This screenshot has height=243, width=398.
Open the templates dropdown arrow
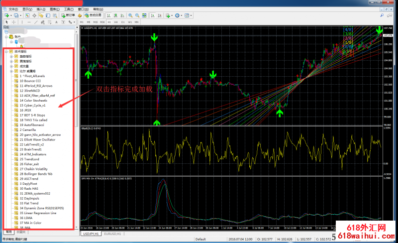click(x=191, y=15)
